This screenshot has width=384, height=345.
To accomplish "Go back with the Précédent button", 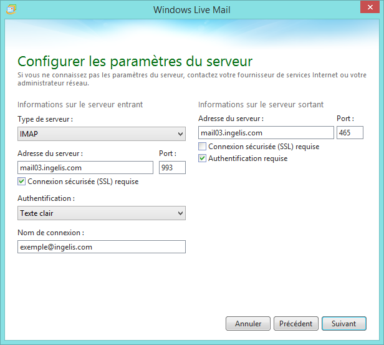I will coord(296,324).
